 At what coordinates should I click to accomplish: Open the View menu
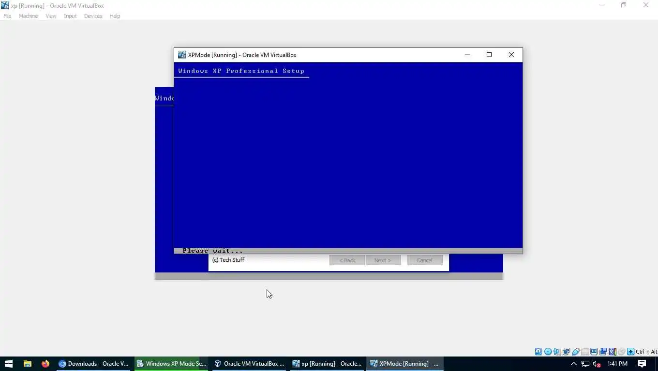pyautogui.click(x=51, y=16)
